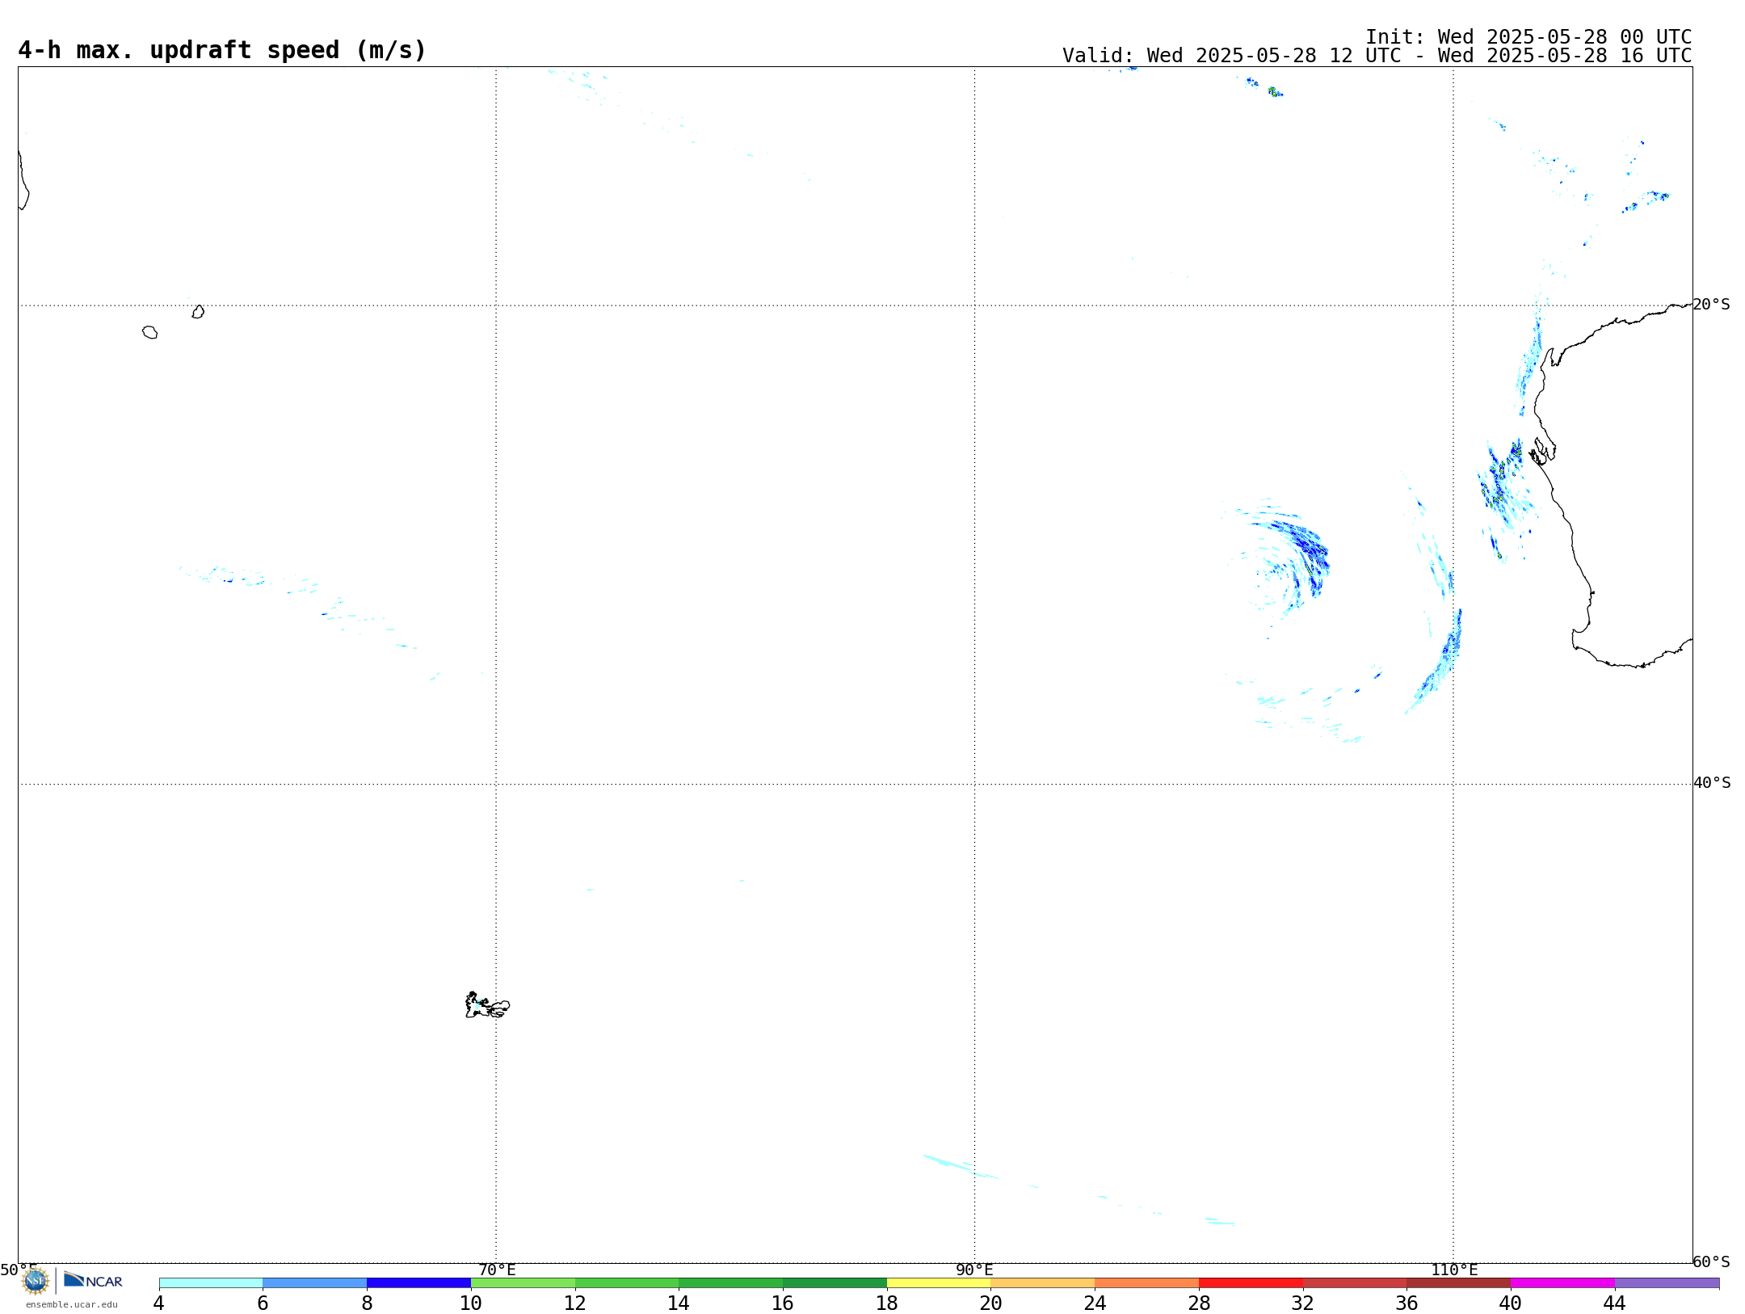
Task: Click the 70°E longitude label
Action: 497,1270
